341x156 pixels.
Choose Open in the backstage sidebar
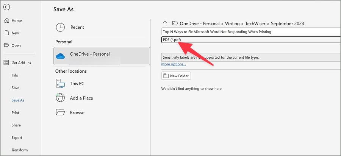coord(16,45)
